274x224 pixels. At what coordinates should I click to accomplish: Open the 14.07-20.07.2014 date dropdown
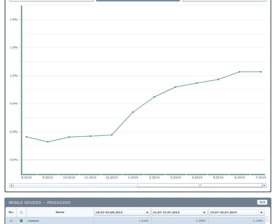(261, 213)
